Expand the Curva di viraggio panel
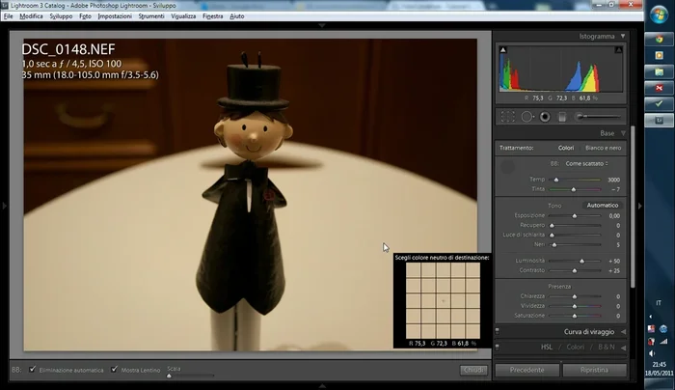The image size is (675, 390). [623, 331]
